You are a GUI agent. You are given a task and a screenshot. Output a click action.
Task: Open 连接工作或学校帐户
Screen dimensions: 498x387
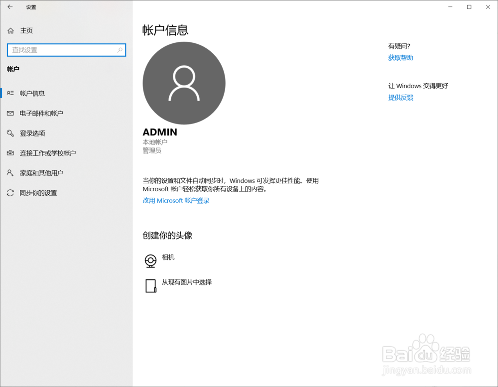click(48, 153)
